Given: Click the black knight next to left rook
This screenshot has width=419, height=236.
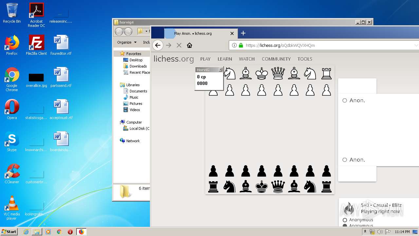Looking at the screenshot, I should [x=229, y=187].
